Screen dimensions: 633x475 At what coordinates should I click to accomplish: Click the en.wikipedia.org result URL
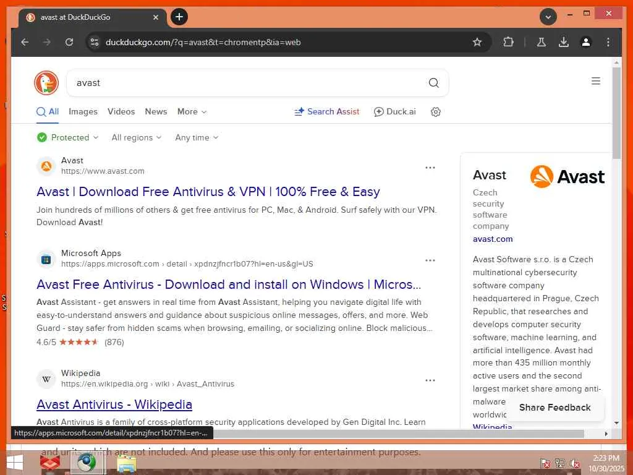pyautogui.click(x=147, y=384)
